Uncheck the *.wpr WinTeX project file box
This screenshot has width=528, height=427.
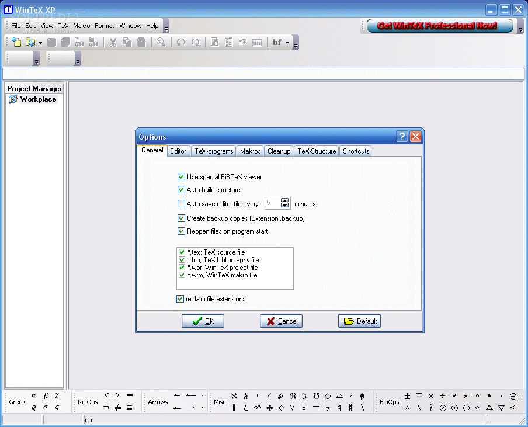[x=182, y=268]
